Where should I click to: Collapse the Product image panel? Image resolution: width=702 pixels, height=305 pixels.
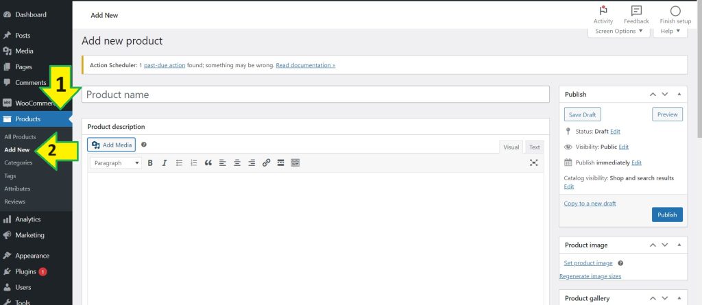[x=679, y=245]
